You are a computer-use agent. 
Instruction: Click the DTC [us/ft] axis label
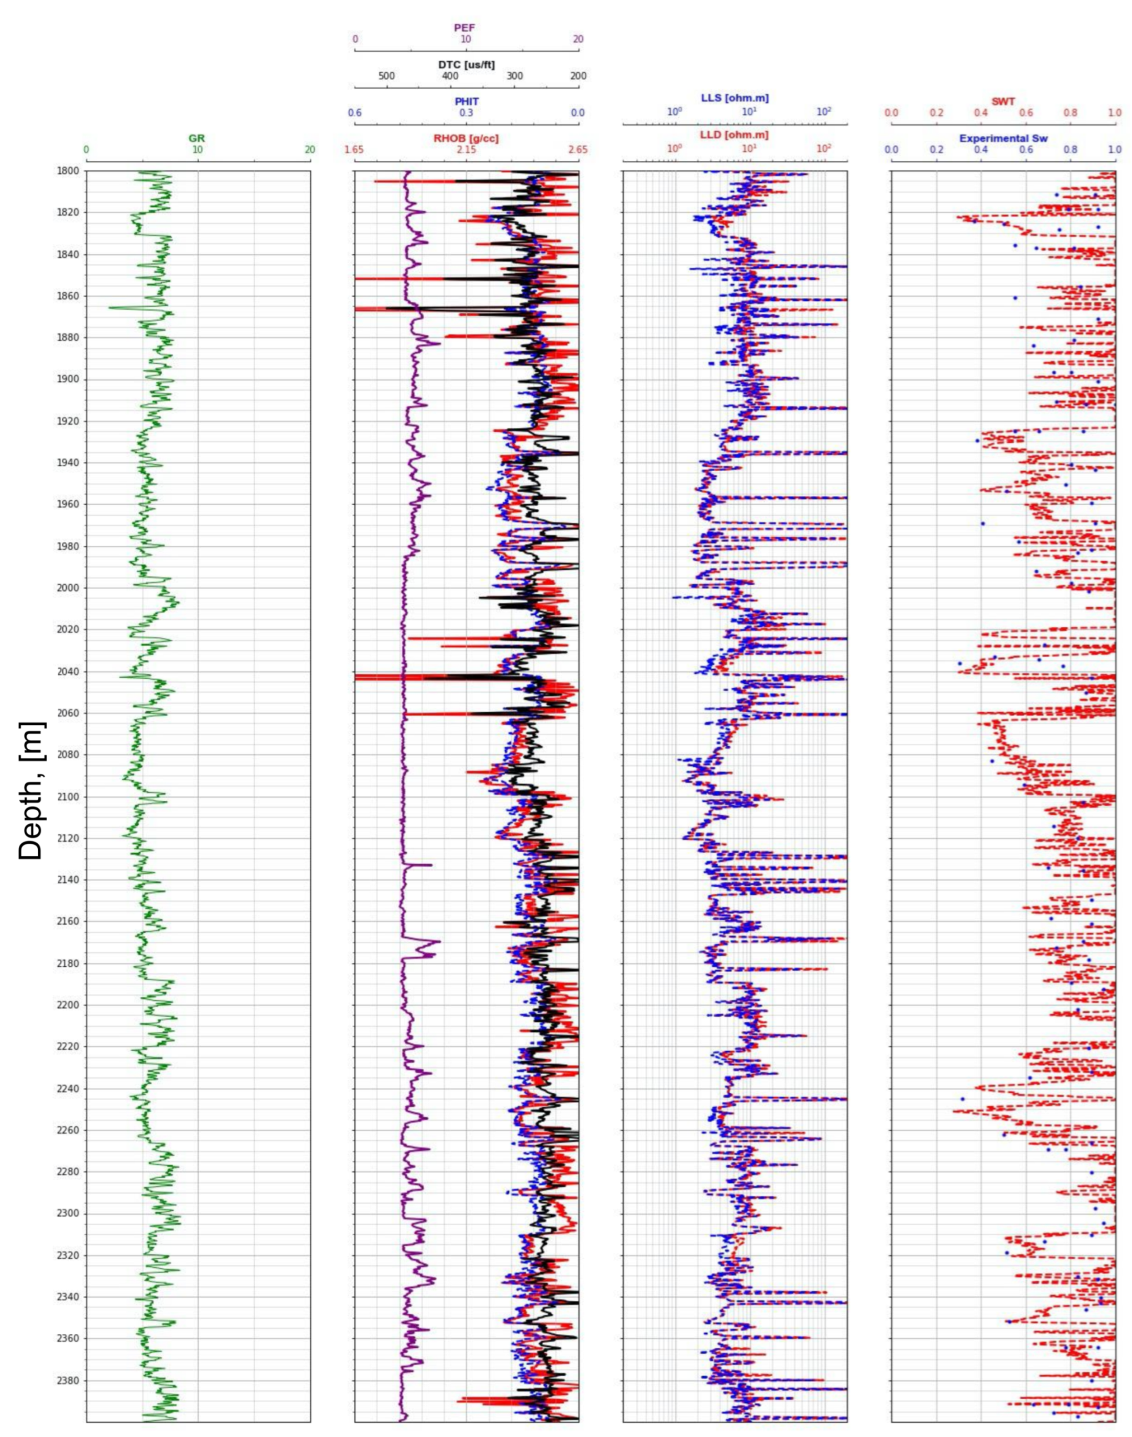click(x=466, y=65)
